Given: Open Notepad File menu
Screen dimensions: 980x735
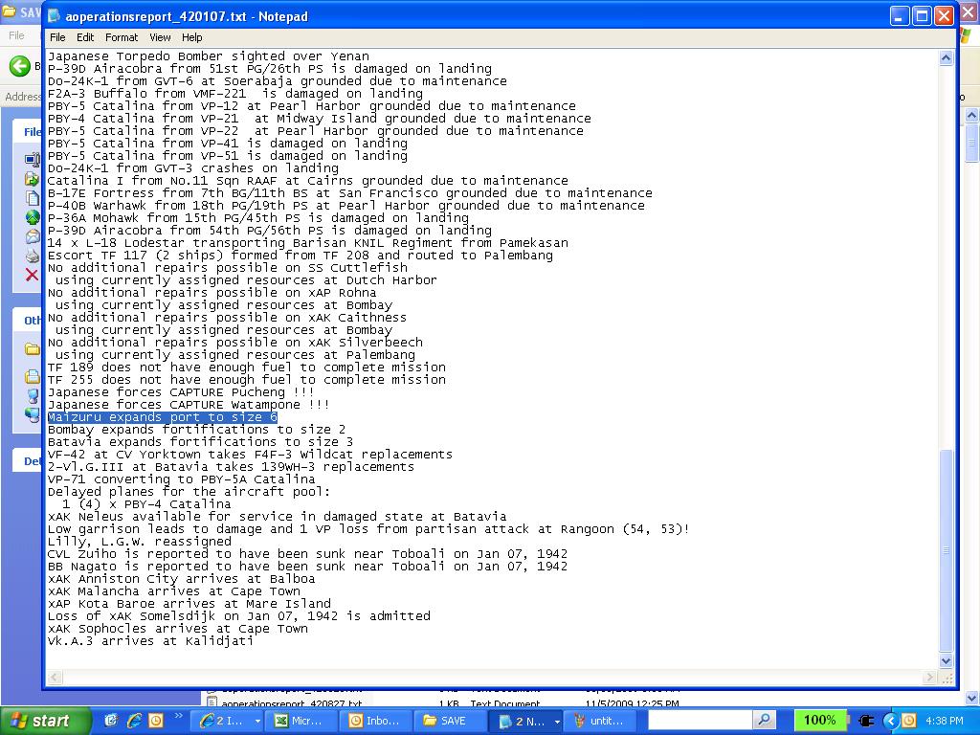Looking at the screenshot, I should pos(57,37).
